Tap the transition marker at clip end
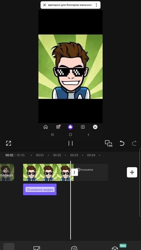 tap(74, 172)
